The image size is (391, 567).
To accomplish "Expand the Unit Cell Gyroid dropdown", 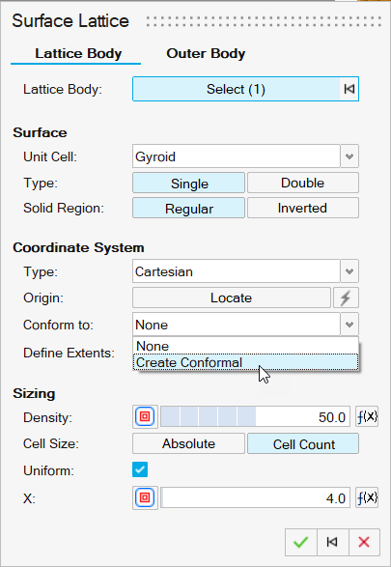I will pyautogui.click(x=349, y=156).
